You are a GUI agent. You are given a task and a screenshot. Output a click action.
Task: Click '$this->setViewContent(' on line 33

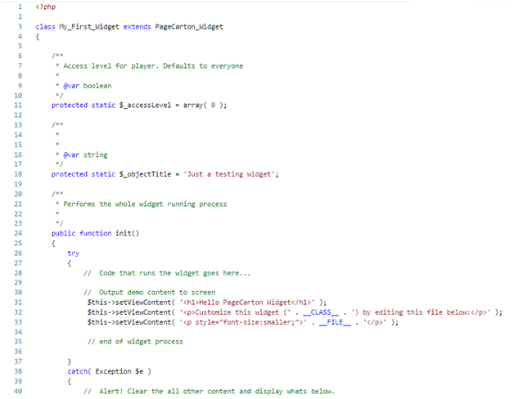click(131, 322)
